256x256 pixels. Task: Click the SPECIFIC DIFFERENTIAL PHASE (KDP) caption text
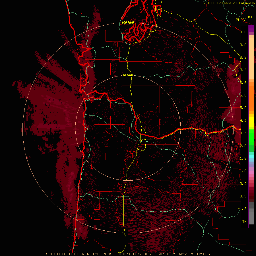click(x=89, y=254)
